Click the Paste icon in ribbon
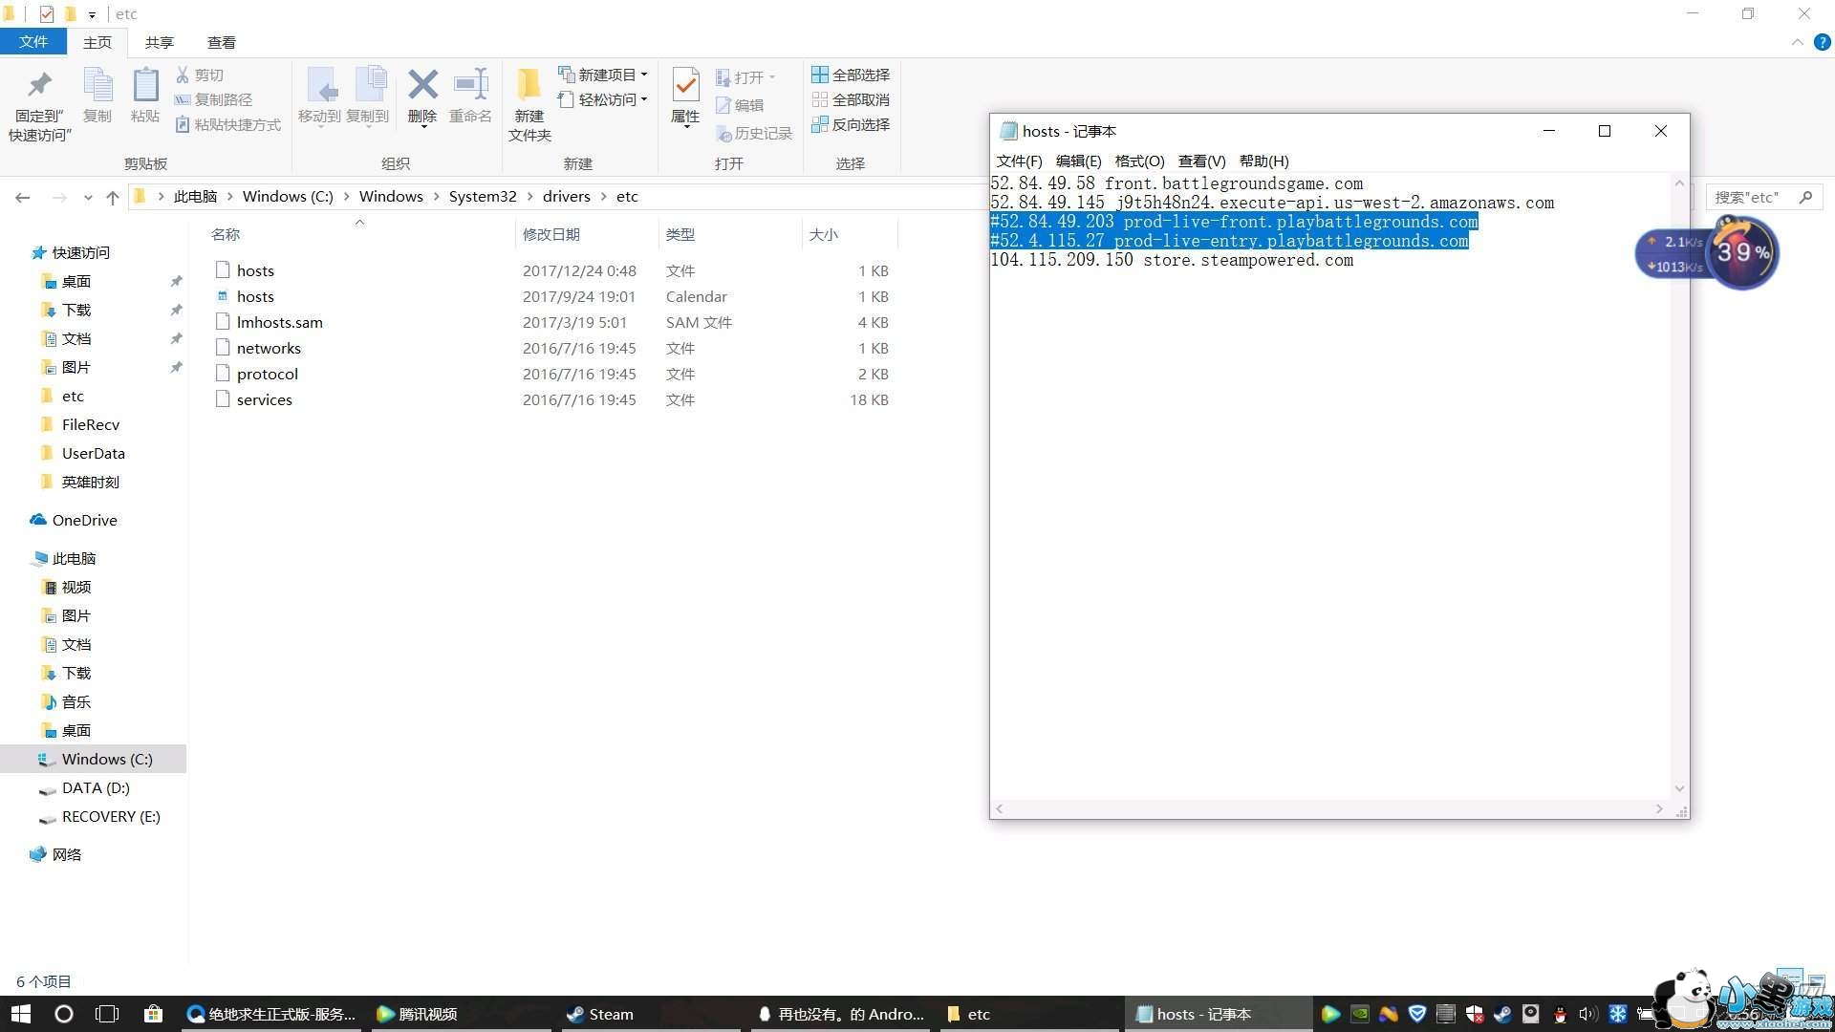 pos(145,86)
